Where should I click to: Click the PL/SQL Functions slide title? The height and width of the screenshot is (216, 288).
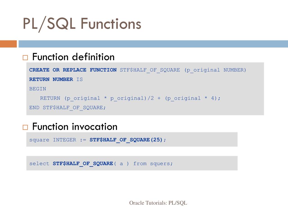pyautogui.click(x=82, y=24)
